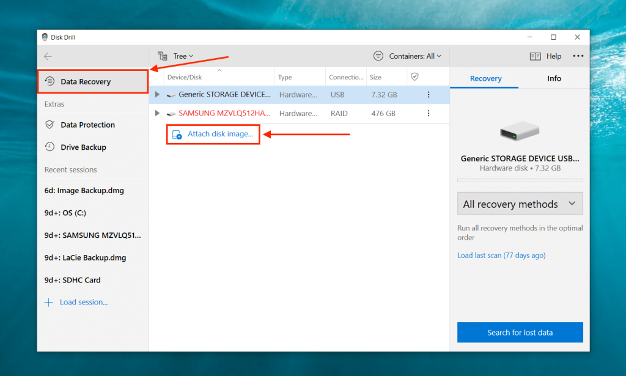This screenshot has width=626, height=376.
Task: Open the All recovery methods dropdown
Action: point(520,203)
